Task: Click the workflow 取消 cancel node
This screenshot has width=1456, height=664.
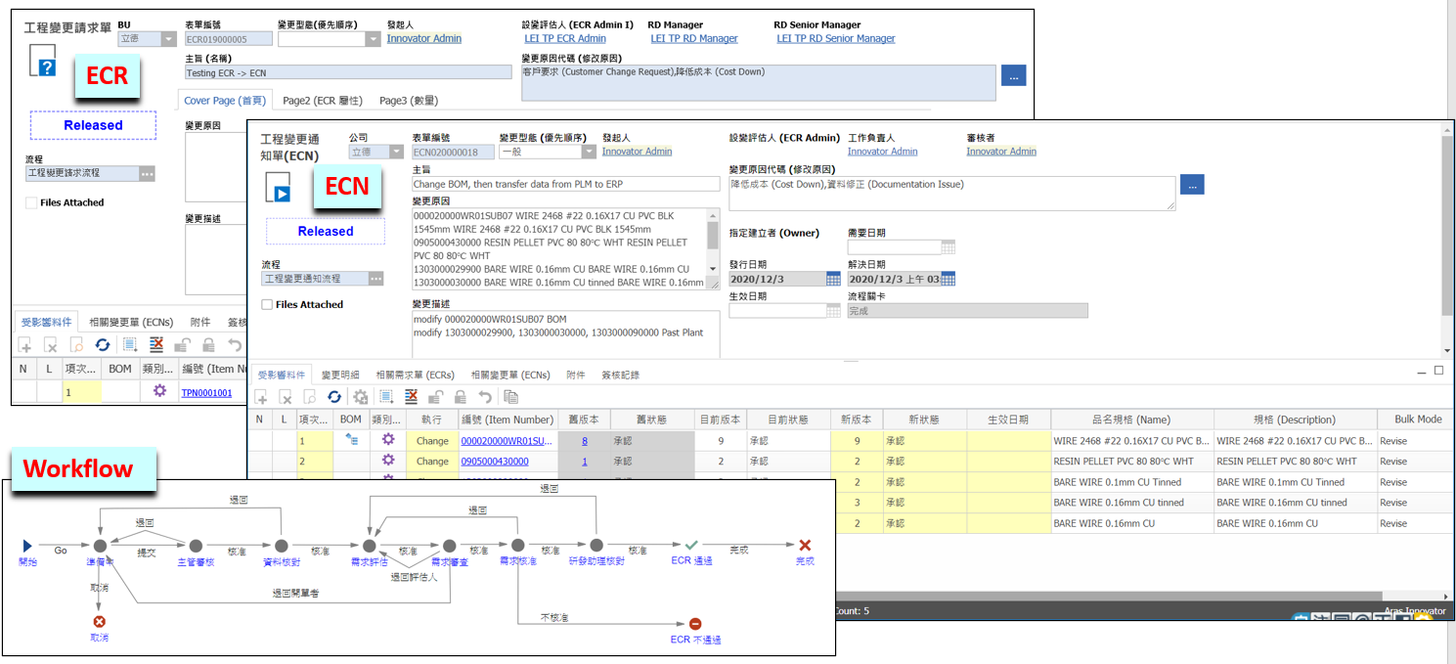Action: [98, 622]
